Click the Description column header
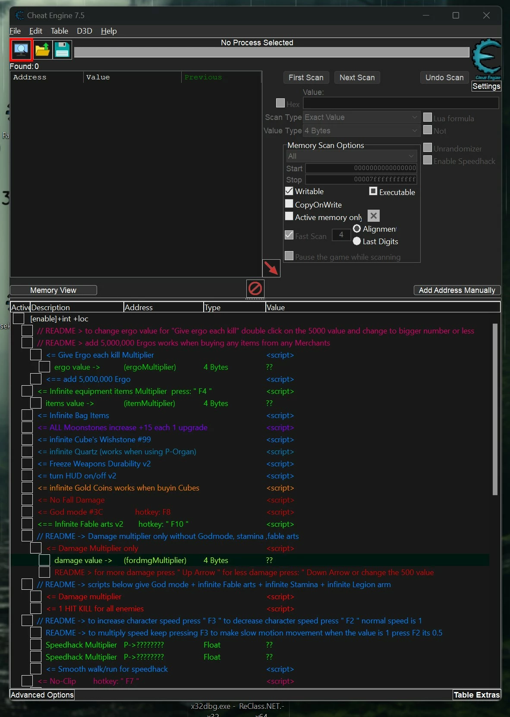The image size is (510, 717). [x=77, y=308]
